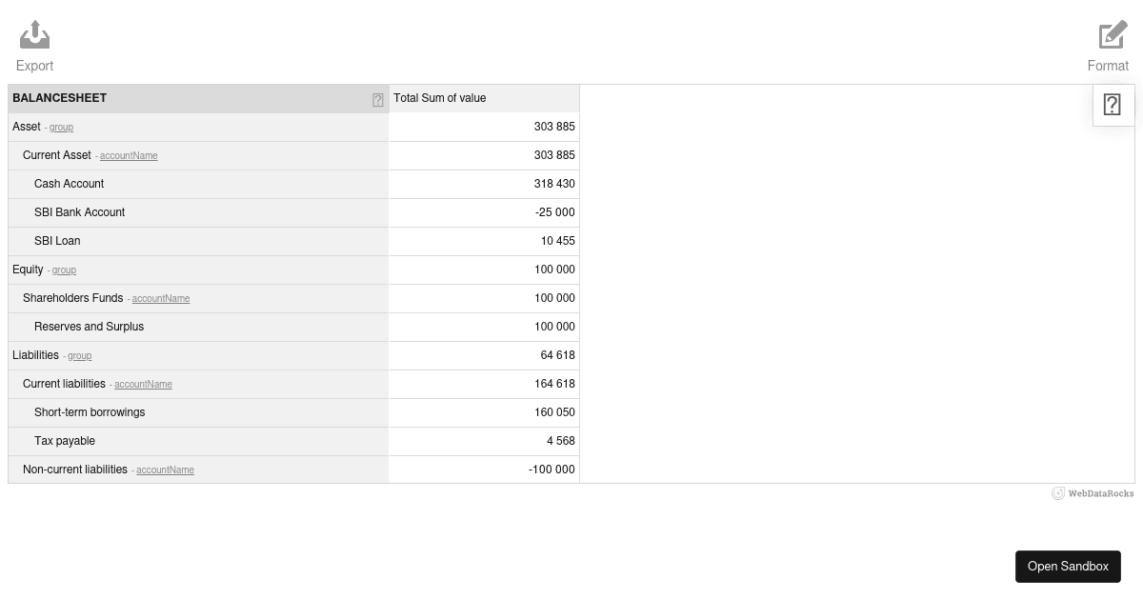
Task: Expand the Non-current liabilities row
Action: click(x=75, y=470)
